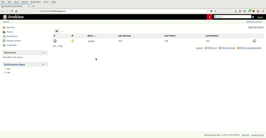The width and height of the screenshot is (266, 138).
Task: Open the Bookmarks menu
Action: tap(36, 2)
